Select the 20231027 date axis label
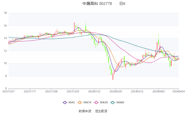 coord(8,91)
